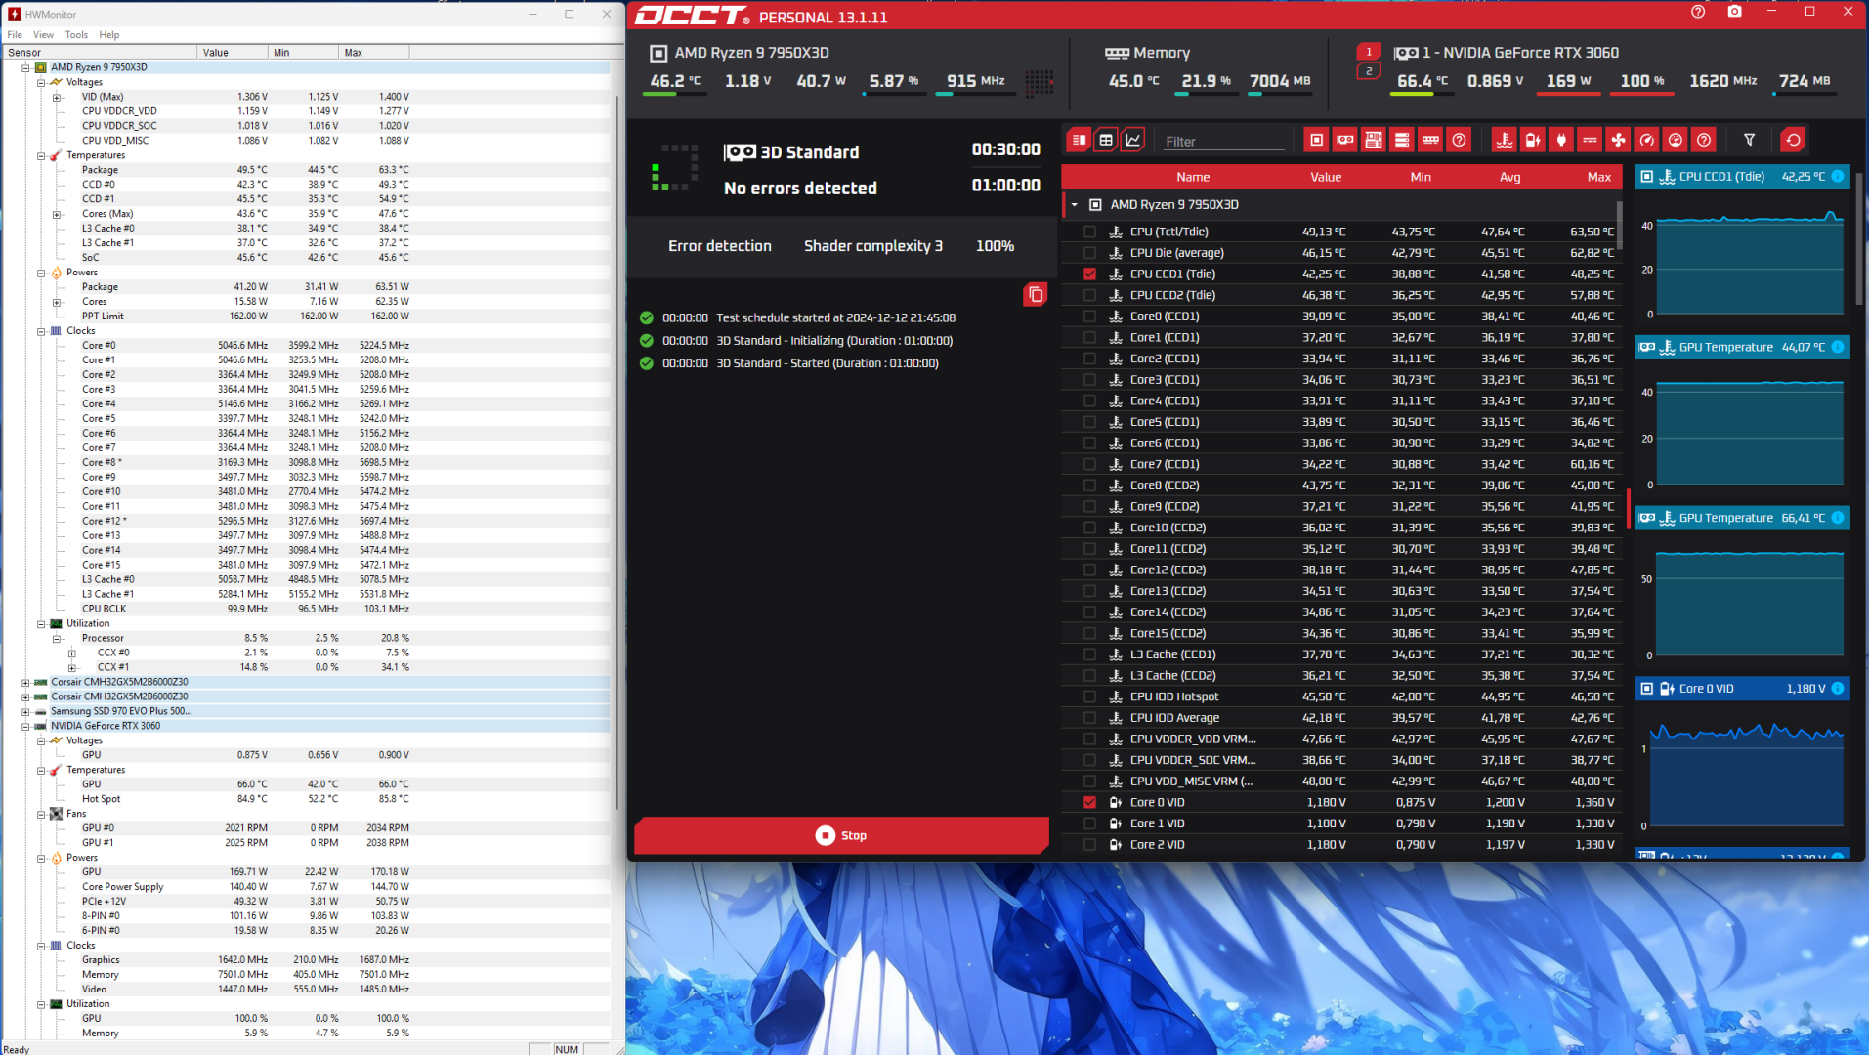Uncheck the Core 0 VID sensor box
The image size is (1869, 1055).
coord(1089,803)
